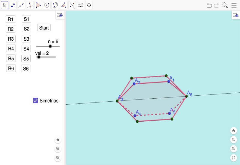Viewport: 240px width, 165px height.
Task: Select the Circle with center tool
Action: pos(47,5)
